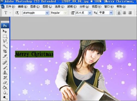Select the Move tool
The width and height of the screenshot is (137, 101).
pyautogui.click(x=5, y=31)
